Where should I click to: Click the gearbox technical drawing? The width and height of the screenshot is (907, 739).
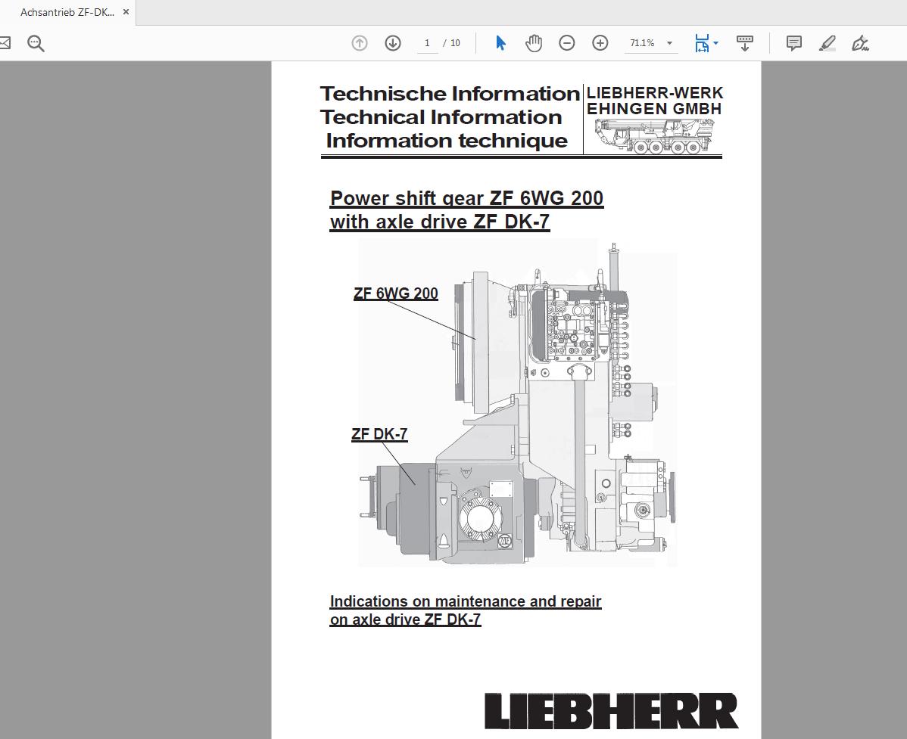click(518, 402)
